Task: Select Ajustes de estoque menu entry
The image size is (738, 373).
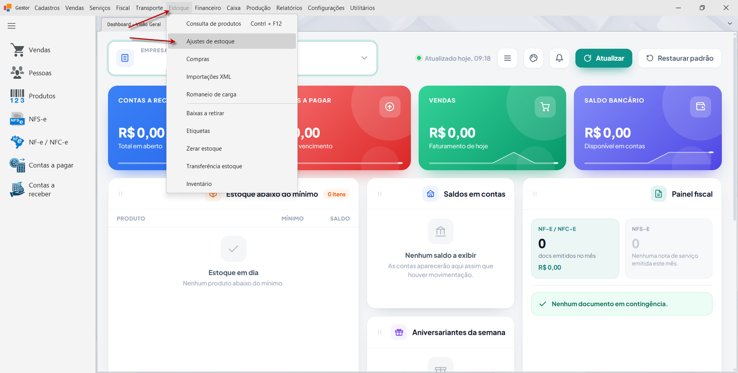Action: coord(232,41)
